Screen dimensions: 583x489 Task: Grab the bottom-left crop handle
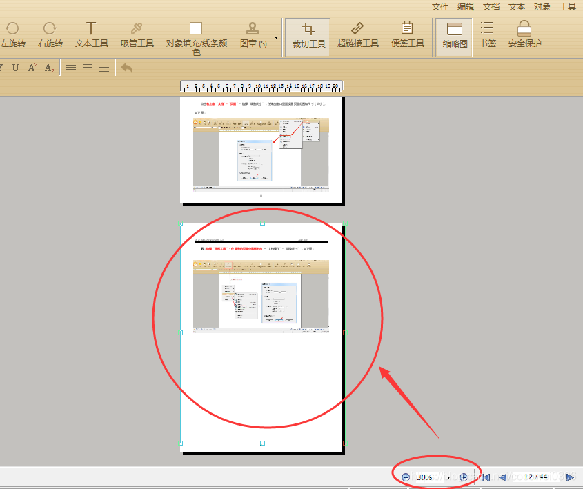pyautogui.click(x=181, y=443)
